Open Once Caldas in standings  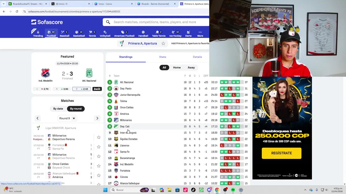click(127, 108)
